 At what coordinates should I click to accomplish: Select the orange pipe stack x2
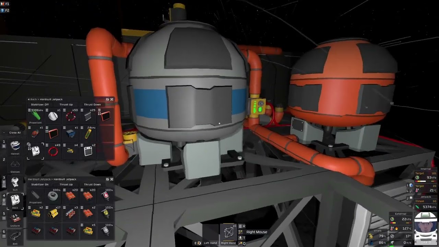tap(88, 214)
